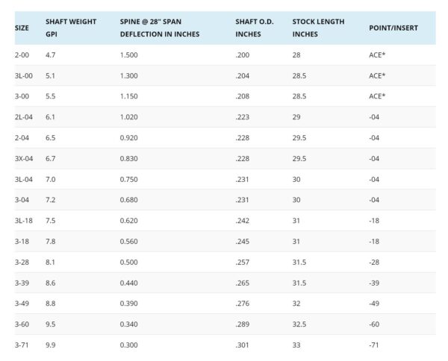The height and width of the screenshot is (361, 448).
Task: Select shaft weight value 9.9
Action: [x=51, y=345]
